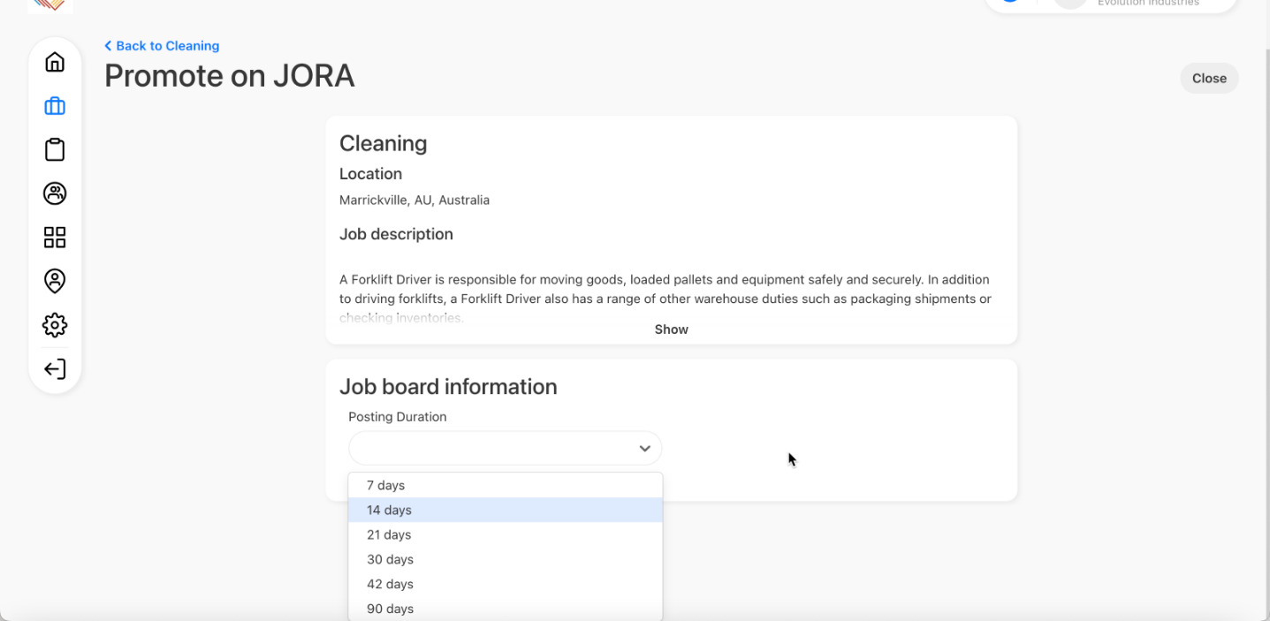Click the Close button
1270x621 pixels.
[x=1208, y=78]
